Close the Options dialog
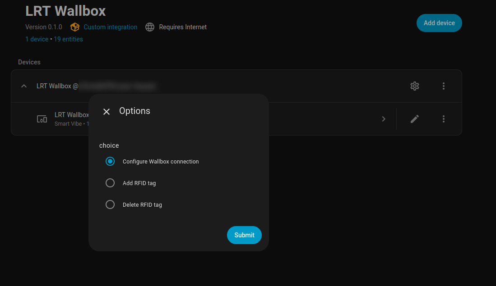The width and height of the screenshot is (496, 286). click(107, 112)
